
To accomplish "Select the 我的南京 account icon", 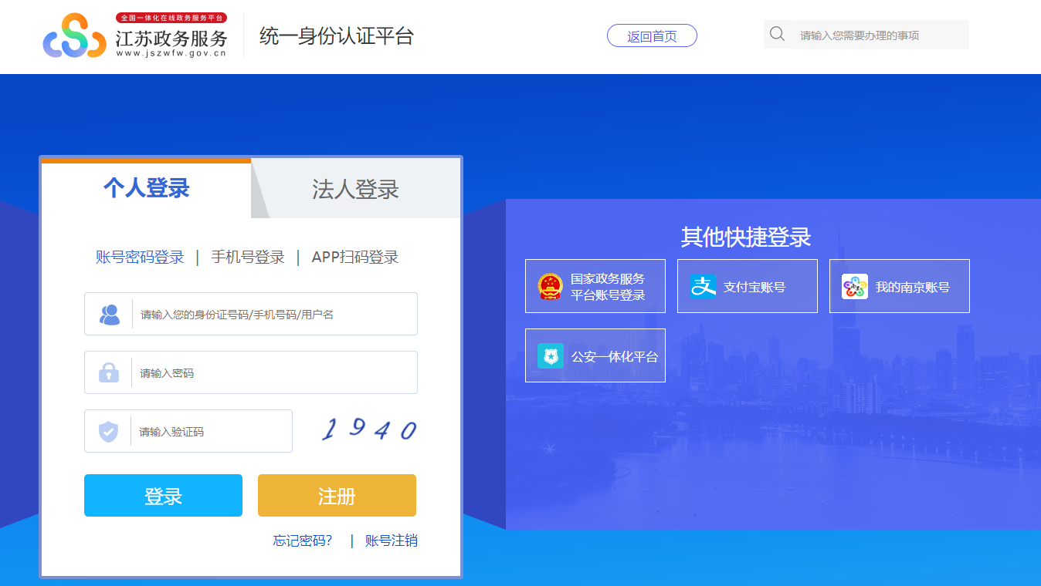I will 853,286.
